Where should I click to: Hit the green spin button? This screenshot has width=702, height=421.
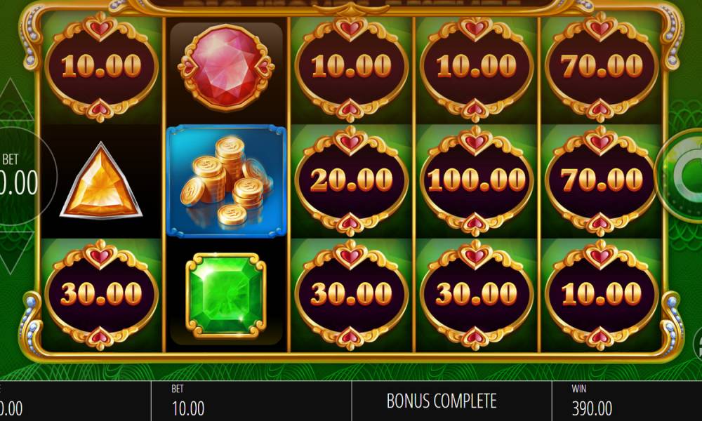(x=680, y=175)
